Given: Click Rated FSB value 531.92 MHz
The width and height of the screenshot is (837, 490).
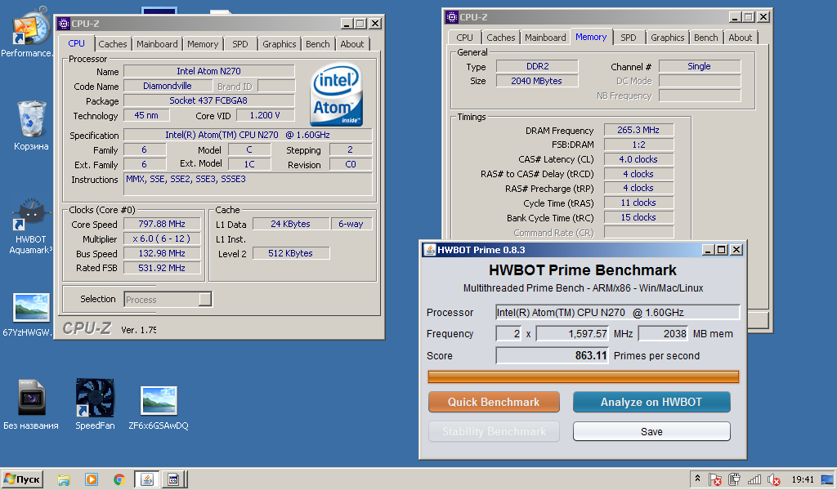Looking at the screenshot, I should pos(162,268).
